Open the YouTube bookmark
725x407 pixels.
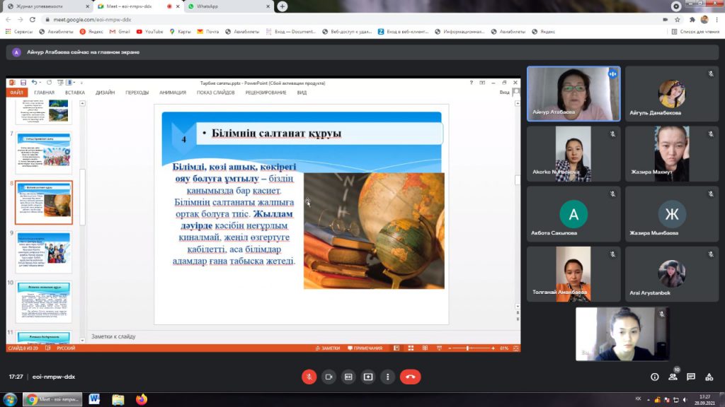pyautogui.click(x=149, y=31)
